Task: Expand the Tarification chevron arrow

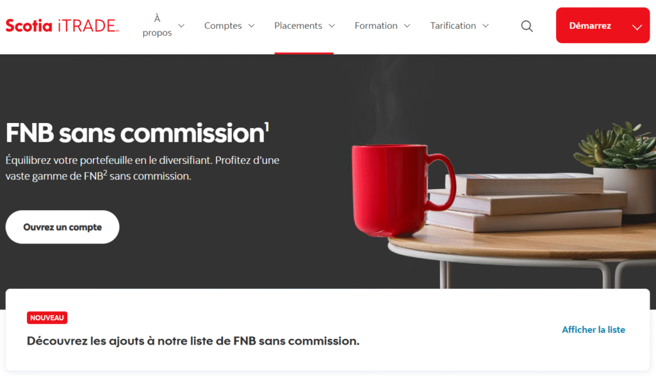Action: pos(486,26)
